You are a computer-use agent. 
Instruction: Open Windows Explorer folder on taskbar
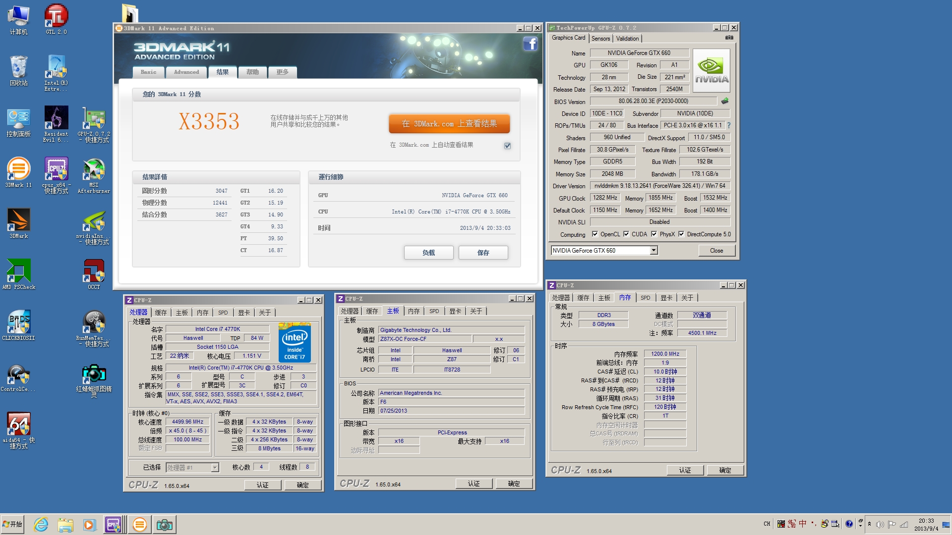65,525
